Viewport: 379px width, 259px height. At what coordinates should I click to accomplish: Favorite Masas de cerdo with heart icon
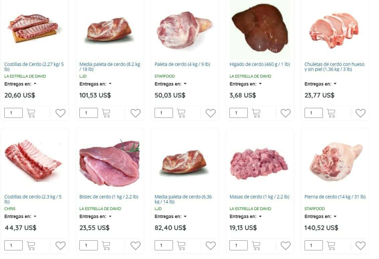point(286,245)
